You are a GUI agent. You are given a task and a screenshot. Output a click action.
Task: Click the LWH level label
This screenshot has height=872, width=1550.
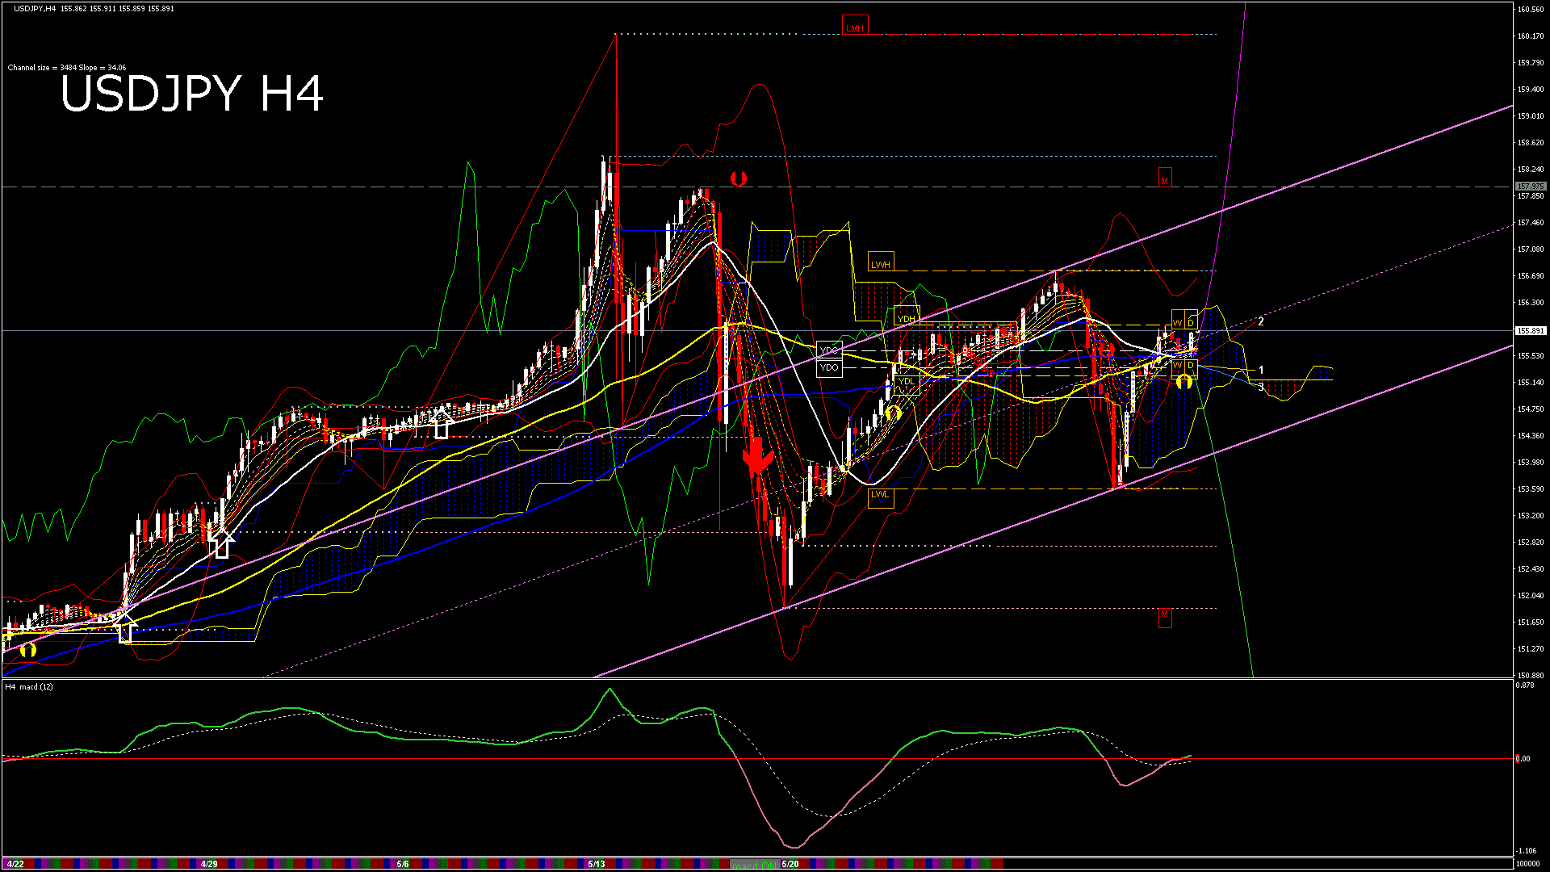[x=880, y=264]
